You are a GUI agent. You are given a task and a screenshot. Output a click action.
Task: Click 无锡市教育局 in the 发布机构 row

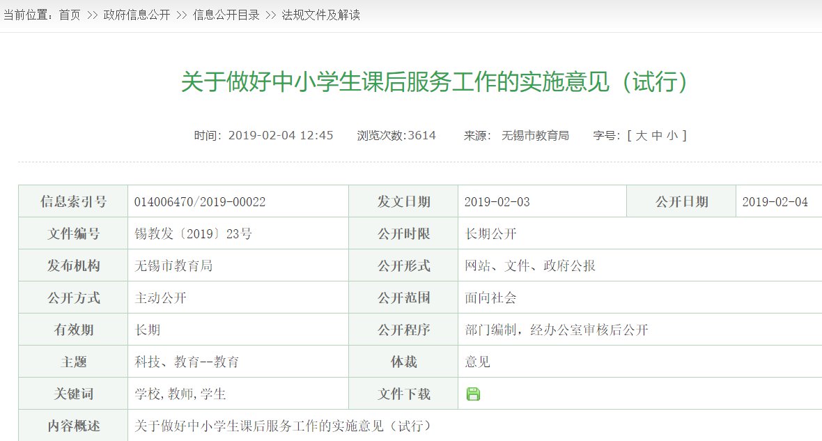point(173,266)
